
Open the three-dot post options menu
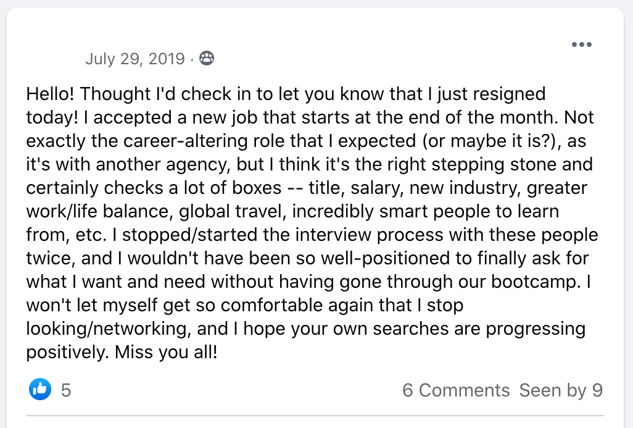coord(581,44)
